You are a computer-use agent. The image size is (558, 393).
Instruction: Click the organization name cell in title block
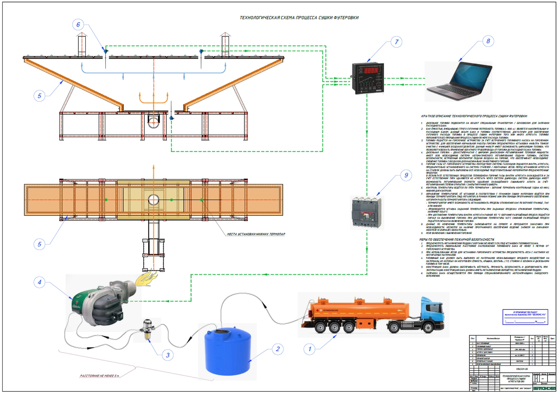click(x=516, y=388)
